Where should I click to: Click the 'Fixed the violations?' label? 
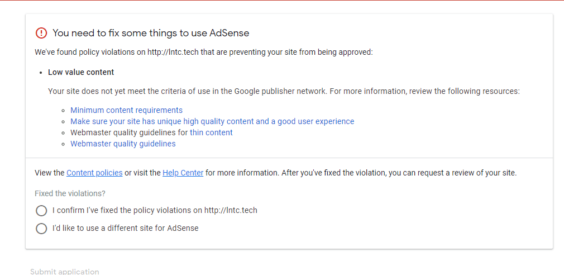[x=70, y=193]
